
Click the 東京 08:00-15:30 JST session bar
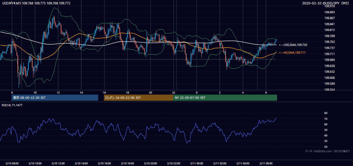[55, 98]
